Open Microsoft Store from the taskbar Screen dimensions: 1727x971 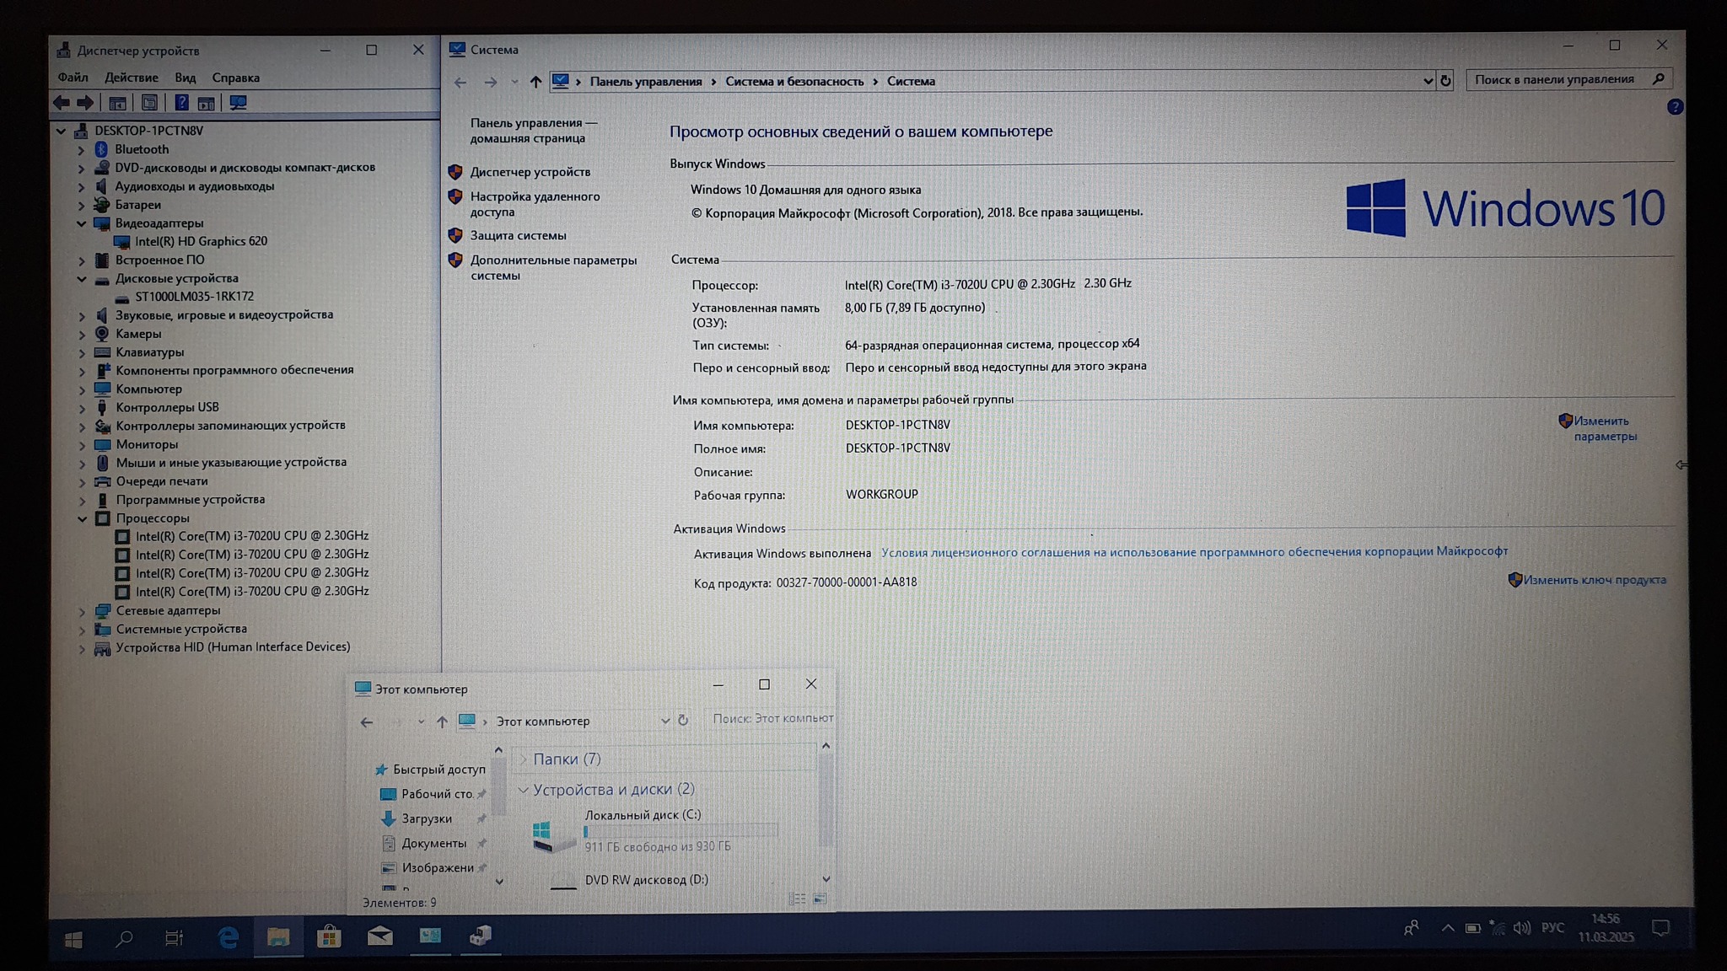point(329,936)
